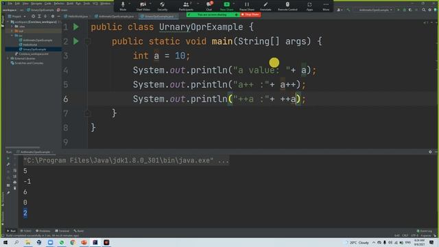Click the Debug button in top toolbar

tap(404, 10)
